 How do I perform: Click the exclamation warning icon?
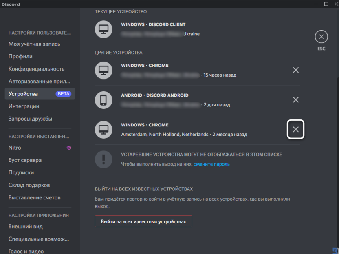103,159
